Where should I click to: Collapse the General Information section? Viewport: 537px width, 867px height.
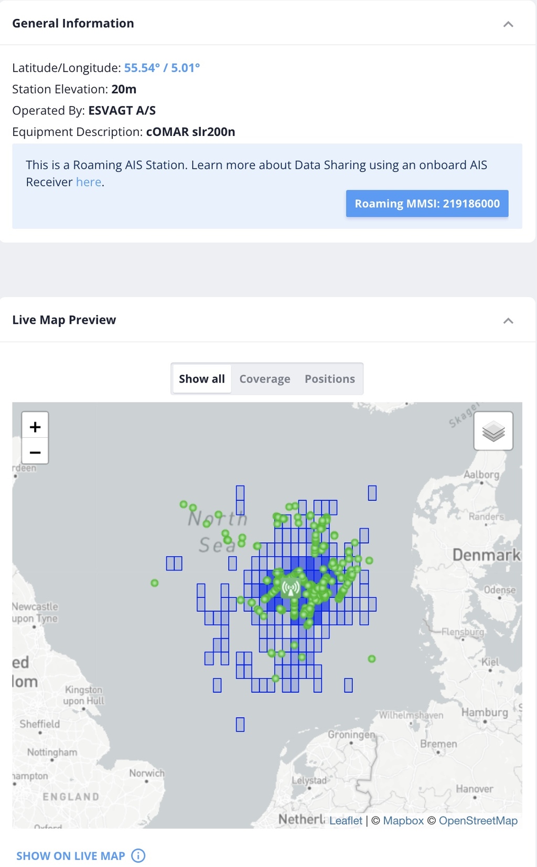(x=508, y=24)
